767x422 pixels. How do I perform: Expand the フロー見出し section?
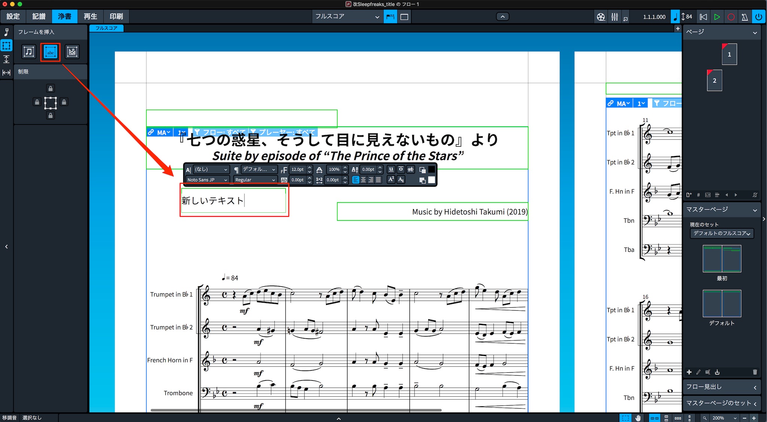coord(722,387)
